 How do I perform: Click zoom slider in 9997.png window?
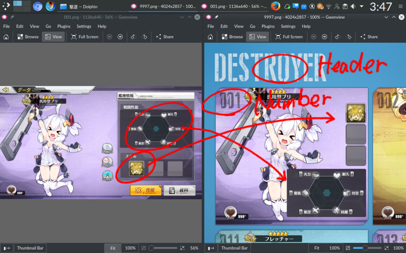(368, 248)
